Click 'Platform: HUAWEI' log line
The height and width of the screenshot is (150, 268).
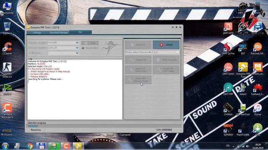(36, 64)
